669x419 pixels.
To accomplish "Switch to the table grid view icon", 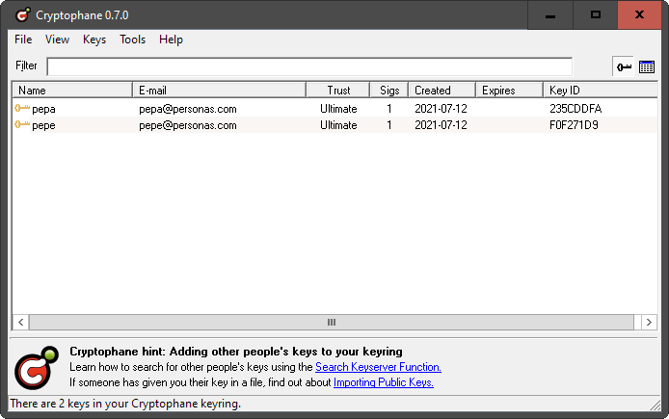I will pyautogui.click(x=647, y=66).
